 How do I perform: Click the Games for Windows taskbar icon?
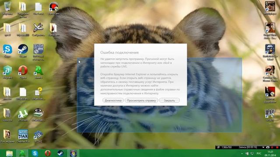pyautogui.click(x=73, y=153)
